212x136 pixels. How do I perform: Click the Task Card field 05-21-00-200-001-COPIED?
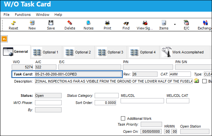(x=78, y=74)
